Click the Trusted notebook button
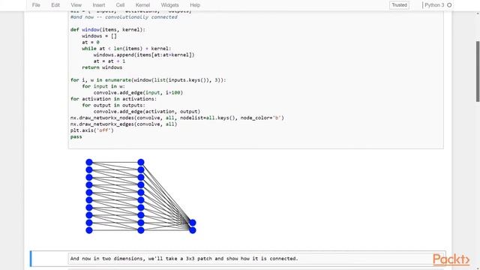This screenshot has width=480, height=270. pyautogui.click(x=399, y=5)
